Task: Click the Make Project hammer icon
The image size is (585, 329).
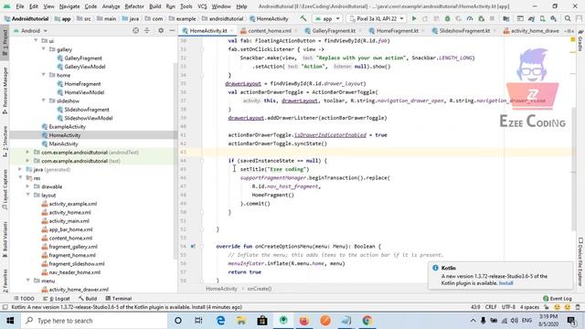Action: pos(303,18)
